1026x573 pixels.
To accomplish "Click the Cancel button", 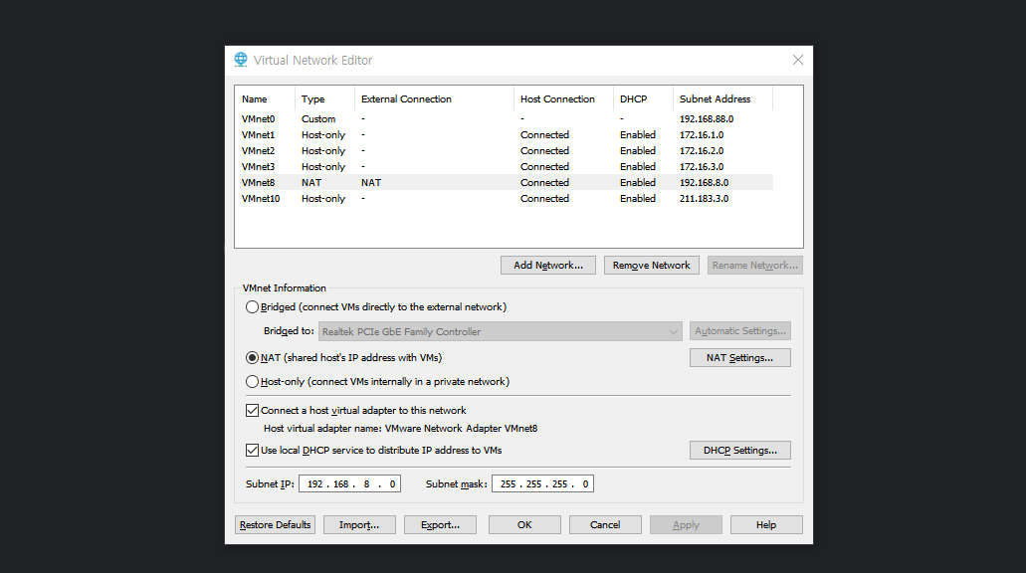I will (605, 524).
